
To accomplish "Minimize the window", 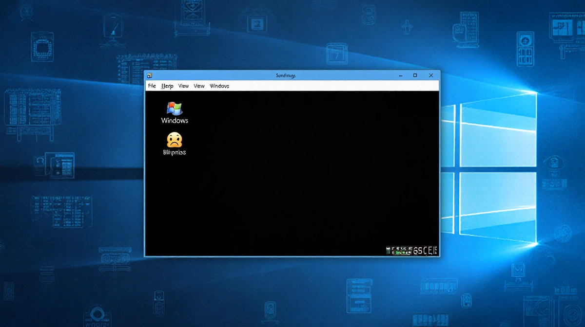I will tap(400, 75).
